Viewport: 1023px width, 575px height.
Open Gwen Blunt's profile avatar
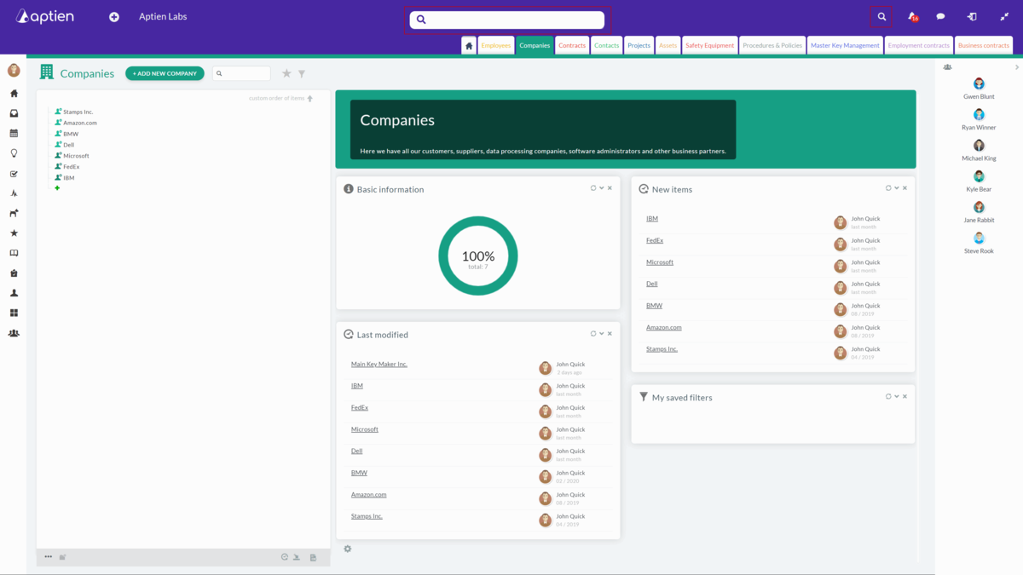click(x=979, y=83)
